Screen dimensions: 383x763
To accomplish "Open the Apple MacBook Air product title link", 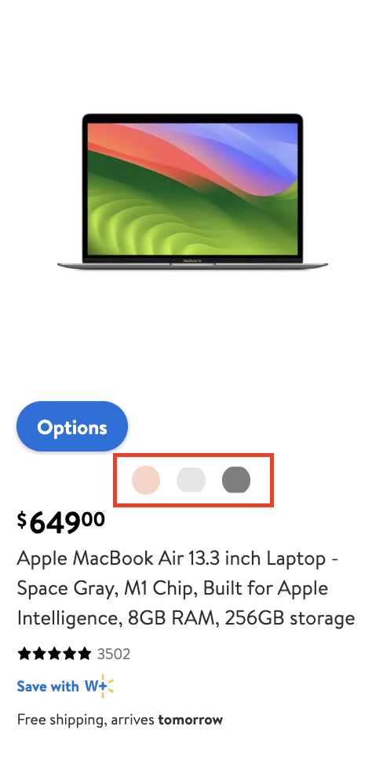I will click(186, 588).
